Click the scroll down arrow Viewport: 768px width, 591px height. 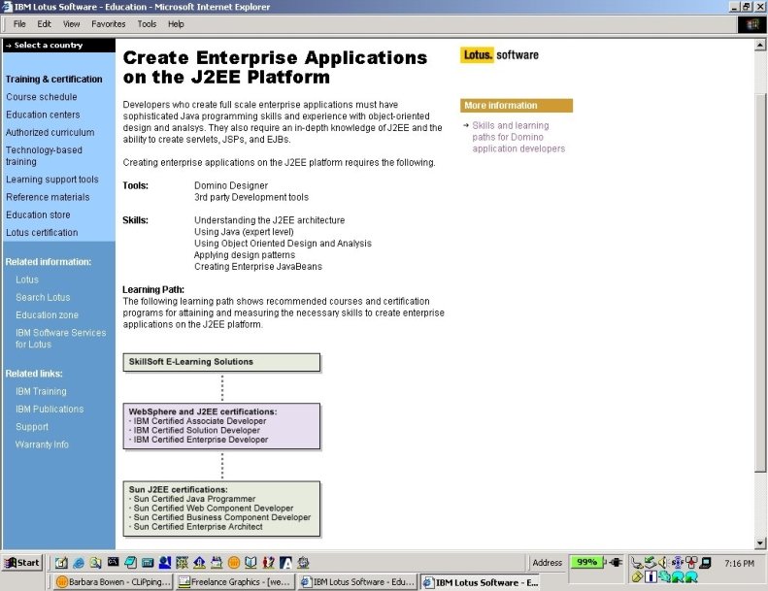(x=760, y=542)
